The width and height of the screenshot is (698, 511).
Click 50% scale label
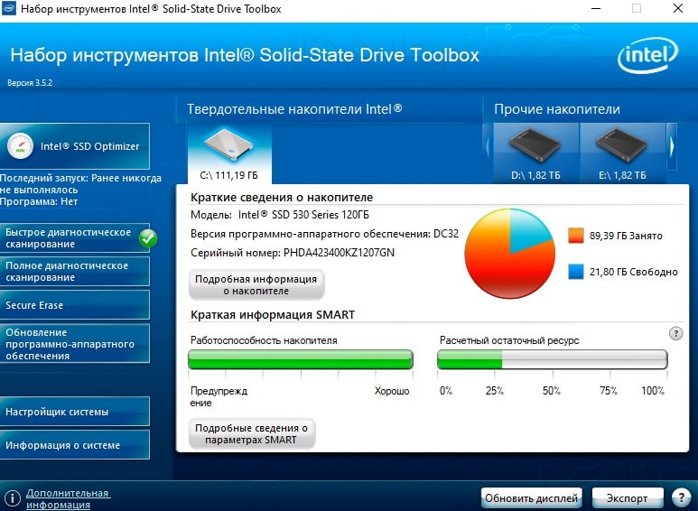click(552, 391)
